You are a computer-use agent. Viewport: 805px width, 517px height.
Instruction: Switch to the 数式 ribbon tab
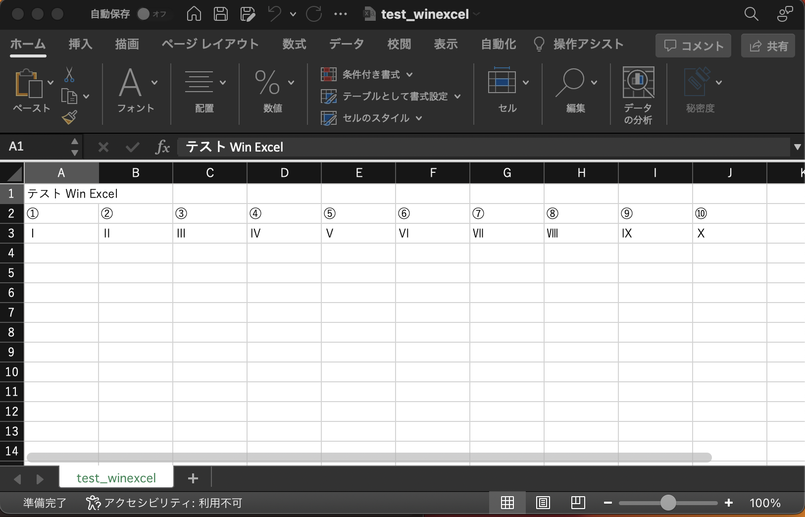pyautogui.click(x=294, y=44)
